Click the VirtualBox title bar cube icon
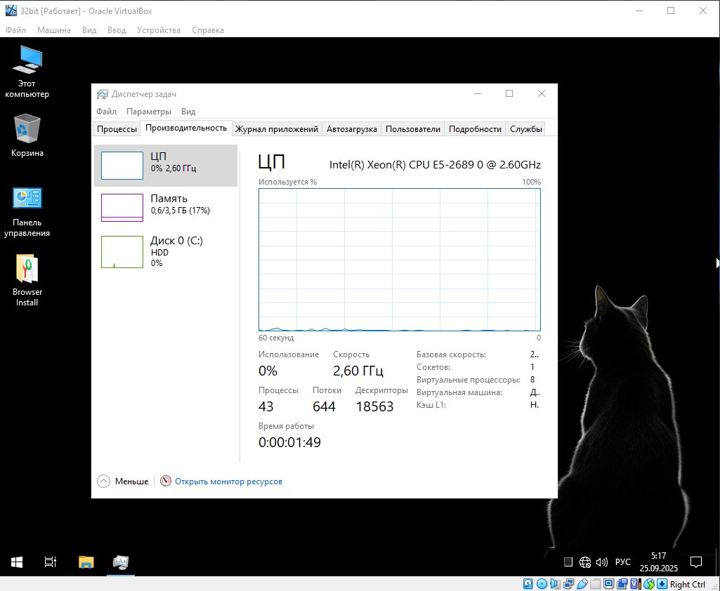This screenshot has width=720, height=591. pyautogui.click(x=11, y=11)
